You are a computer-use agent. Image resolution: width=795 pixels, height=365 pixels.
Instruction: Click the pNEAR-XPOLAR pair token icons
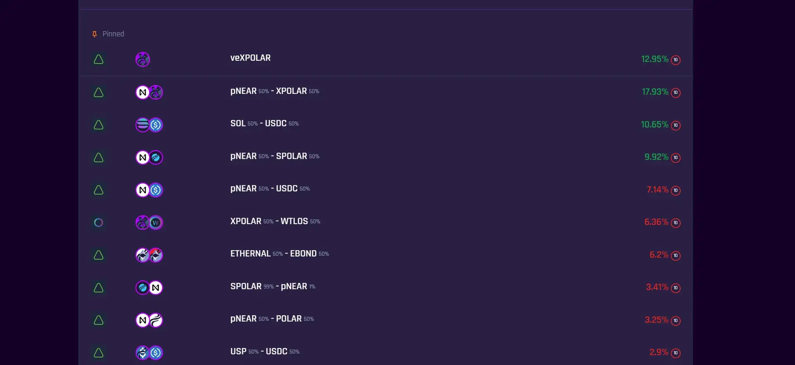[149, 92]
